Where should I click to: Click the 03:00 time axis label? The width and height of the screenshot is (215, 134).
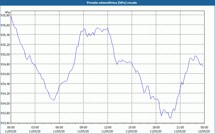[x=35, y=127]
